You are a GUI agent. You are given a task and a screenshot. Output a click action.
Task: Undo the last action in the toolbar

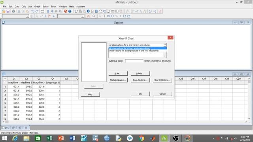(33, 11)
